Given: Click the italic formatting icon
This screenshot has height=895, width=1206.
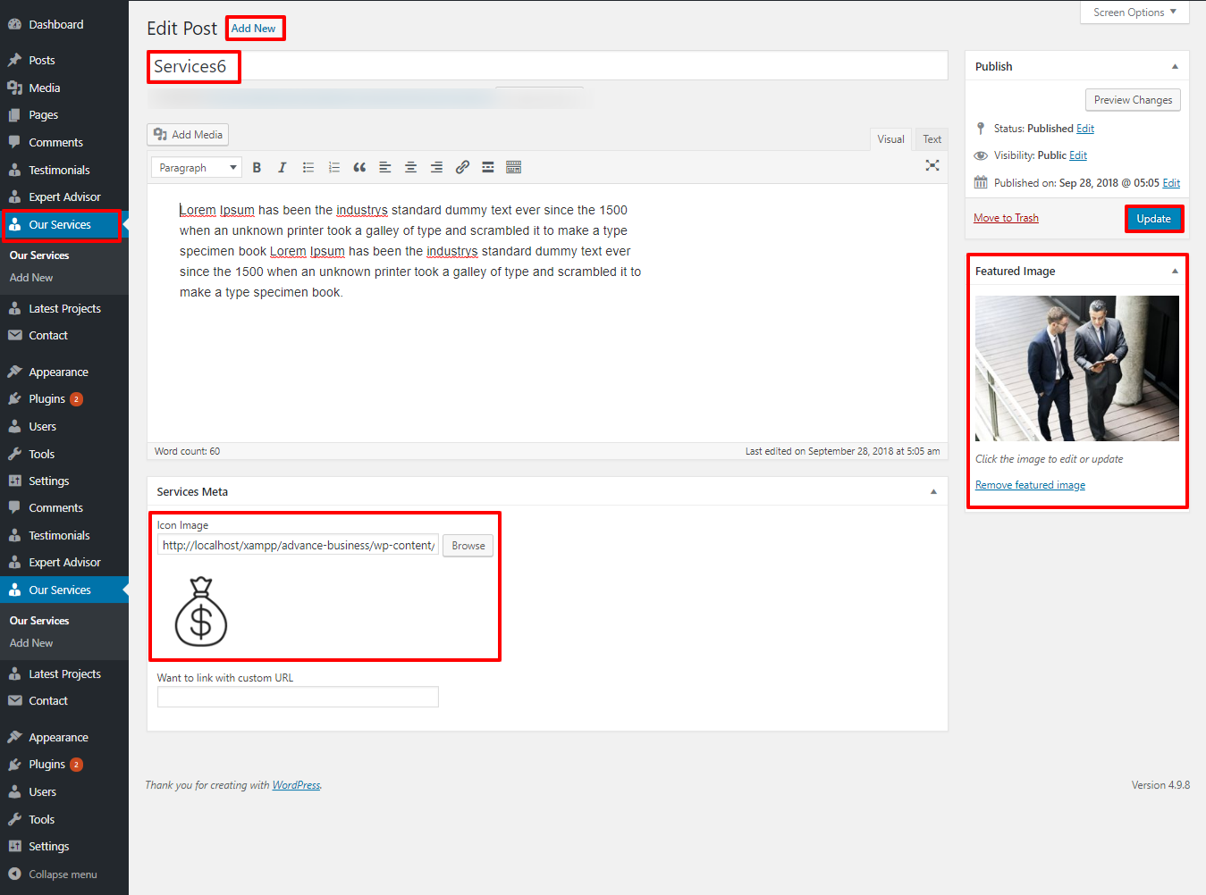Looking at the screenshot, I should pos(283,167).
